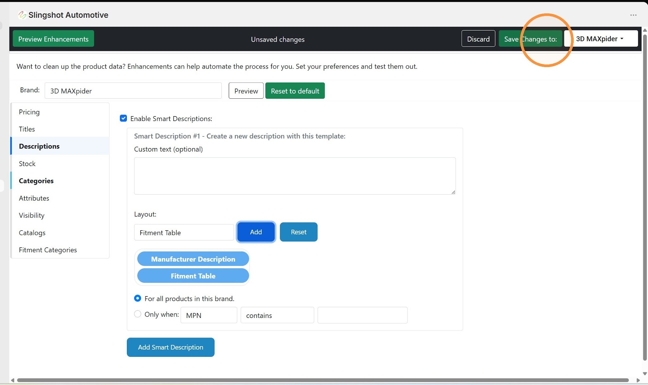Open the Attributes section

click(60, 198)
